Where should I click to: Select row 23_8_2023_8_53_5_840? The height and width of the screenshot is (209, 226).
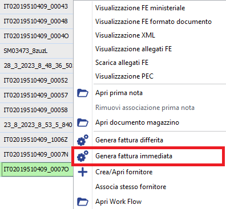(37, 125)
